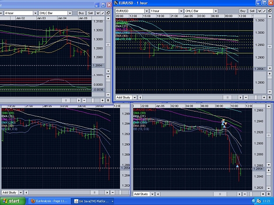Open the 4 hour timeframe dropdown
The image size is (274, 205).
[x=36, y=13]
